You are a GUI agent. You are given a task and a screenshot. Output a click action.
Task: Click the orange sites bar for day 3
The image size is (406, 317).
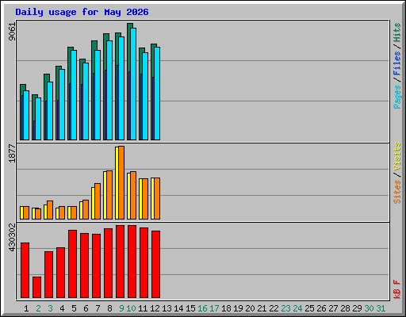click(50, 210)
